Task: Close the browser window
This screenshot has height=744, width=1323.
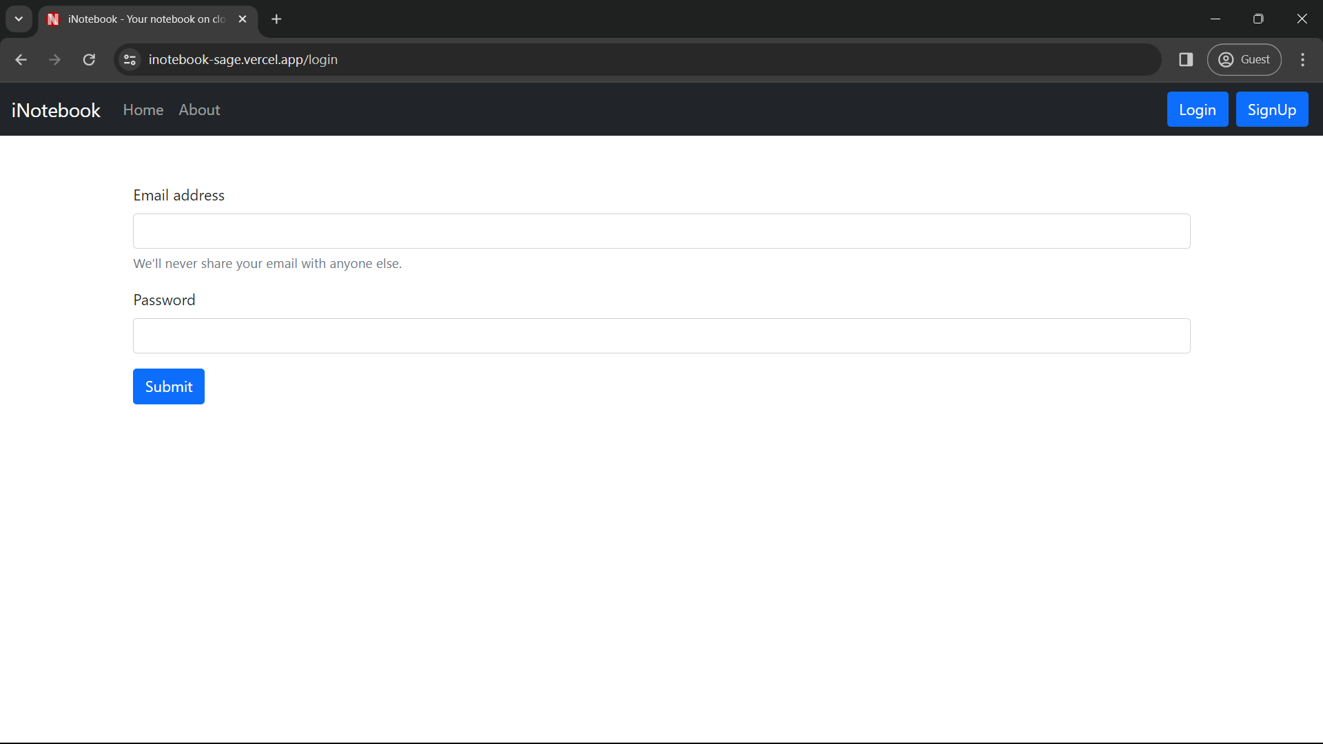Action: click(1302, 19)
